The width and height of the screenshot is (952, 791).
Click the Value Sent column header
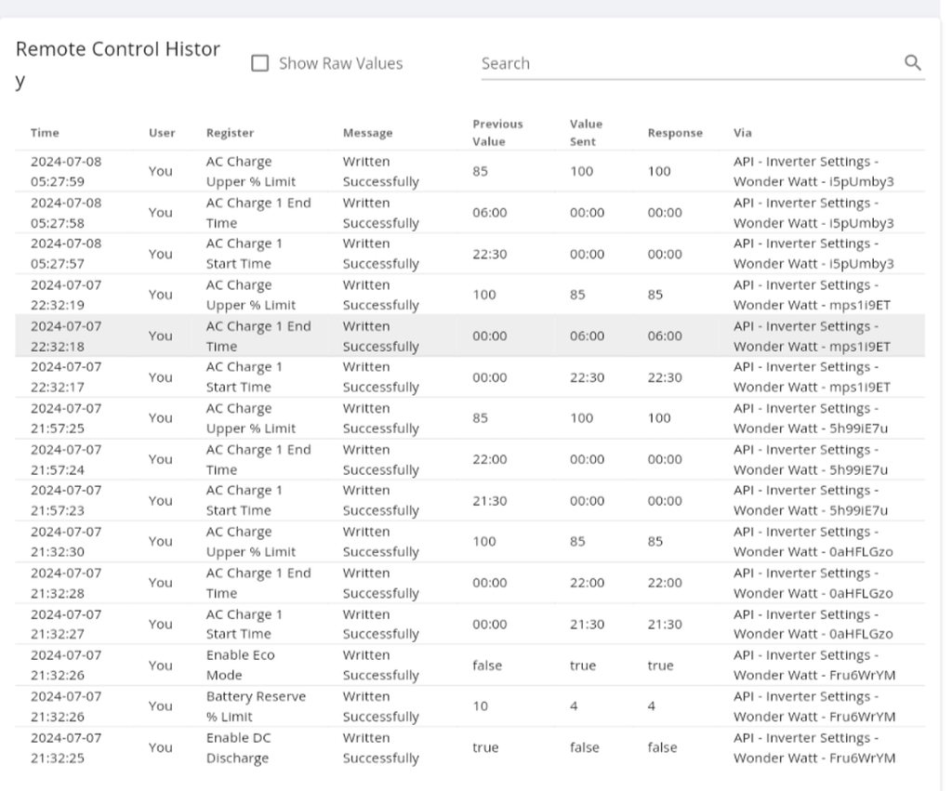point(586,133)
